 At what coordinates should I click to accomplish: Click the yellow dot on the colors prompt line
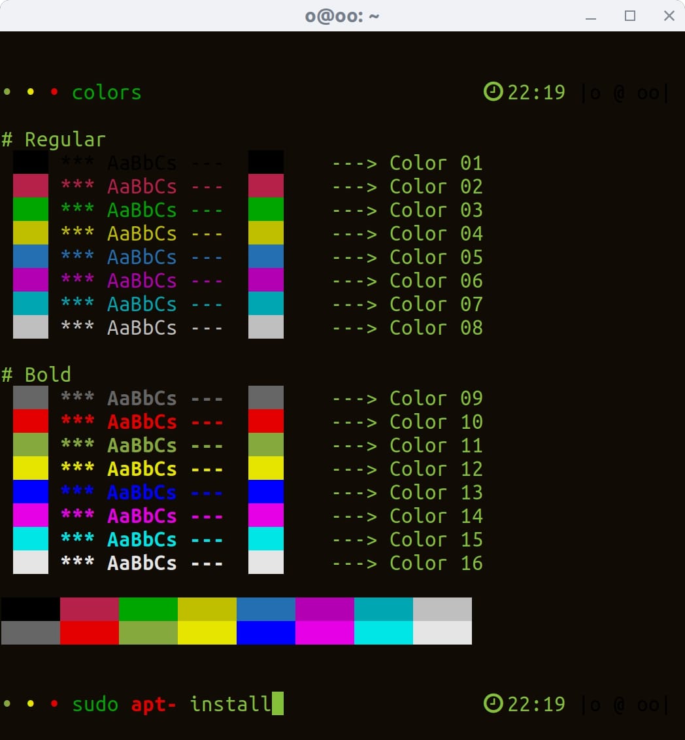click(31, 92)
